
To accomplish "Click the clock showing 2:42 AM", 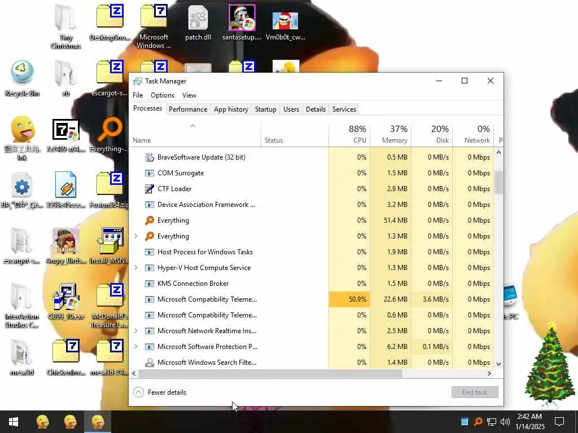I will point(529,422).
